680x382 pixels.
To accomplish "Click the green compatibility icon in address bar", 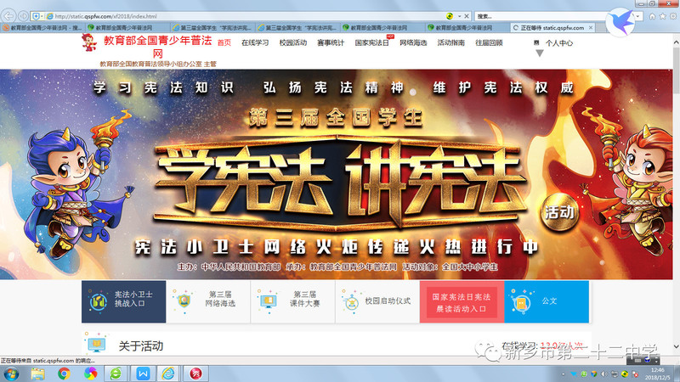I will pos(450,16).
